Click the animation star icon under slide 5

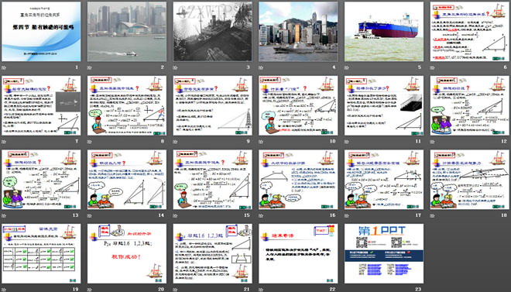(x=347, y=67)
